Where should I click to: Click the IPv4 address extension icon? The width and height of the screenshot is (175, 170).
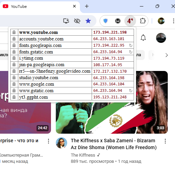coord(130,21)
